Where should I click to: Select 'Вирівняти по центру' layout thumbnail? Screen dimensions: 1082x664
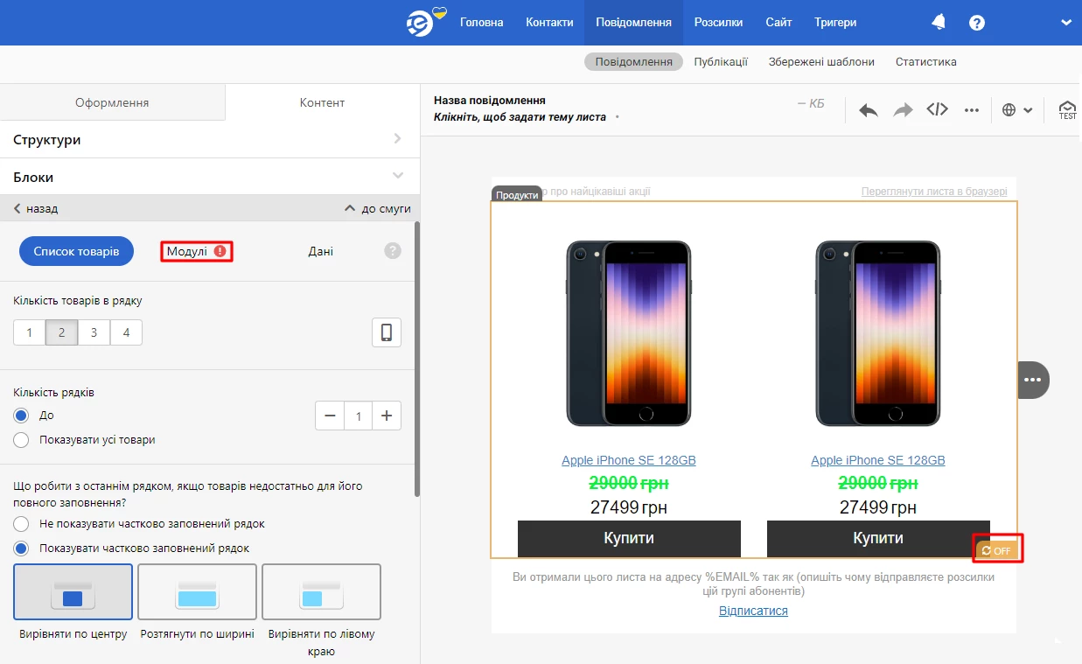click(x=73, y=591)
